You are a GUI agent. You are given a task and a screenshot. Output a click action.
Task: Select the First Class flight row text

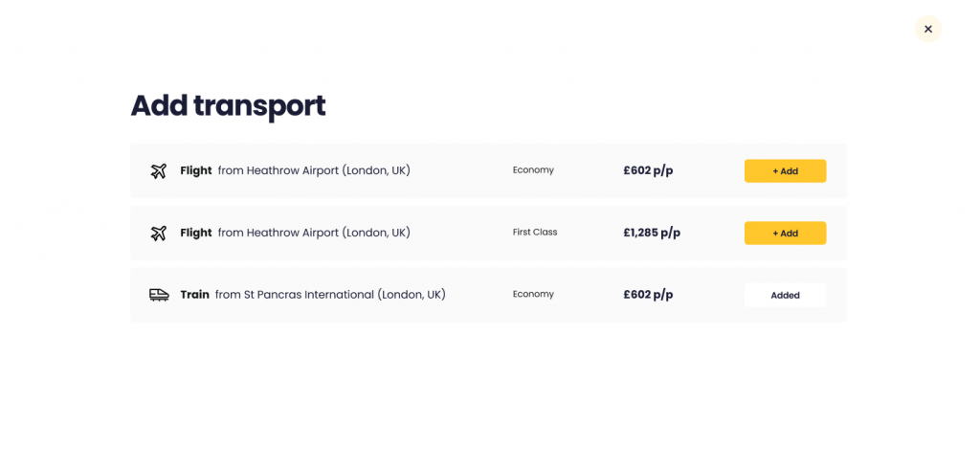coord(295,233)
